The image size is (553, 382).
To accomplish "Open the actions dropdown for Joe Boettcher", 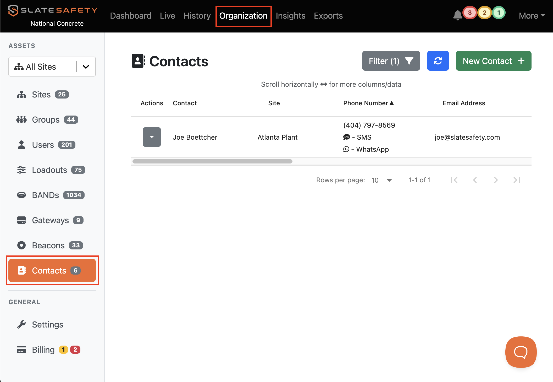I will (152, 137).
